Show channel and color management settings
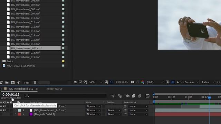This screenshot has height=124, width=221. click(x=143, y=82)
